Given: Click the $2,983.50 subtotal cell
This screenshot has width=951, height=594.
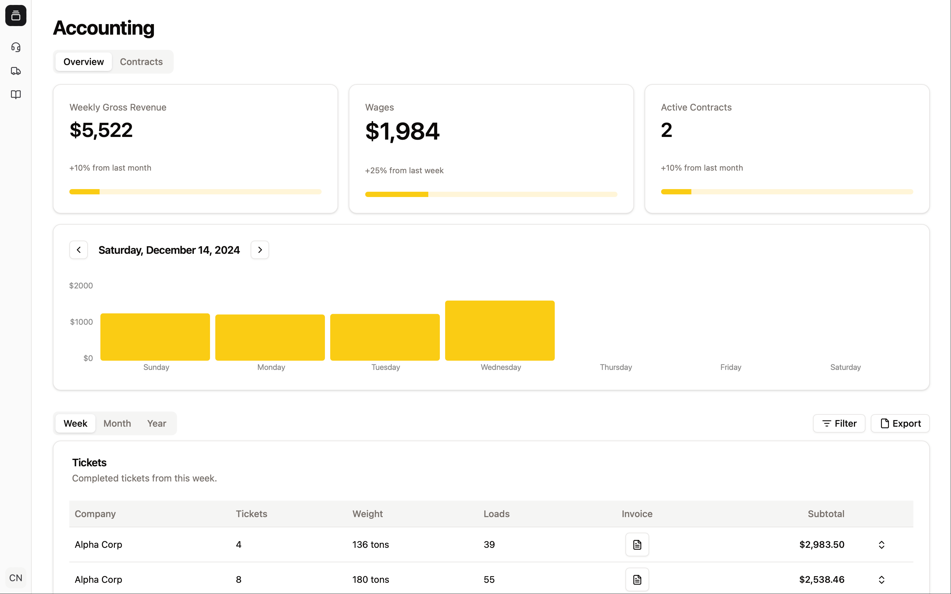Looking at the screenshot, I should (822, 544).
